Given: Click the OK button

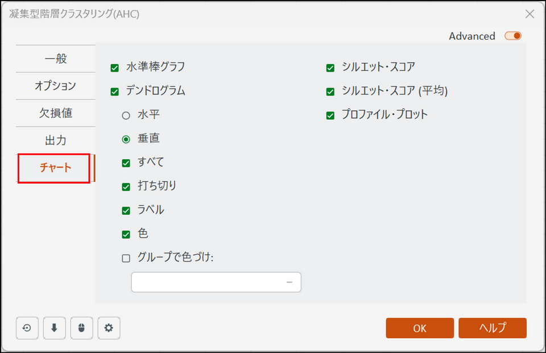Looking at the screenshot, I should [420, 328].
